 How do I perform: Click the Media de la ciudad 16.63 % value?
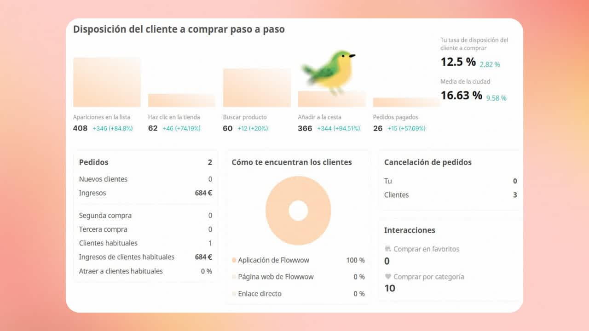click(x=461, y=96)
